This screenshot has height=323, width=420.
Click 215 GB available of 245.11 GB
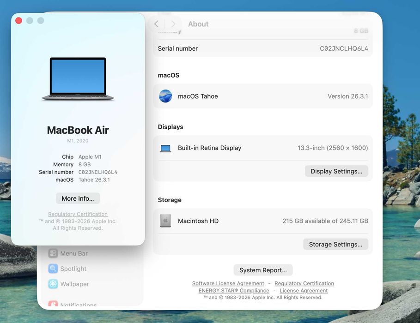coord(325,221)
